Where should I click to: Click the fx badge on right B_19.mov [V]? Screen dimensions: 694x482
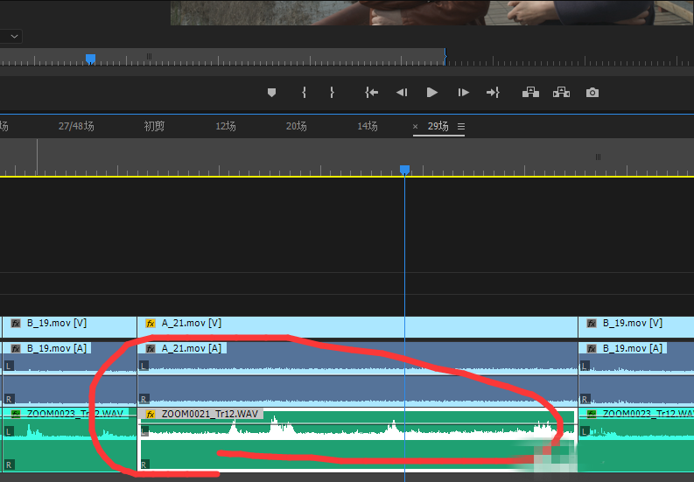click(592, 324)
